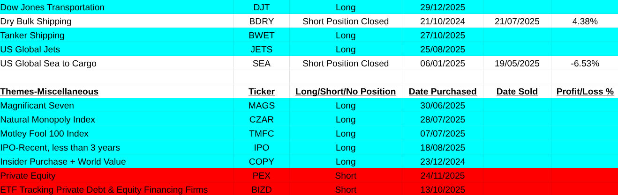
Task: Select the BDRY ticker cell
Action: [262, 22]
